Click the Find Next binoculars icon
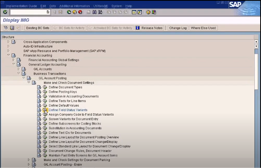This screenshot has height=168, width=261. pos(100,12)
